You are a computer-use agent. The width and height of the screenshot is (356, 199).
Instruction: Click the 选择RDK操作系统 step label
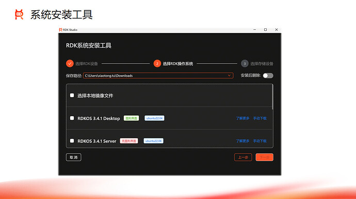click(178, 64)
